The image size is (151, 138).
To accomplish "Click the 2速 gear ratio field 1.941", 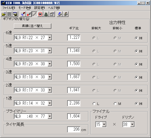I will pos(74,90).
